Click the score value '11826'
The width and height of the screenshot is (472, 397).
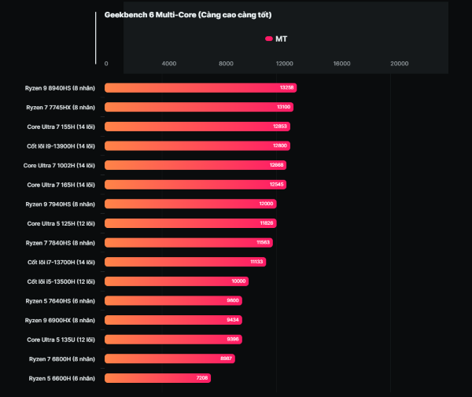267,222
